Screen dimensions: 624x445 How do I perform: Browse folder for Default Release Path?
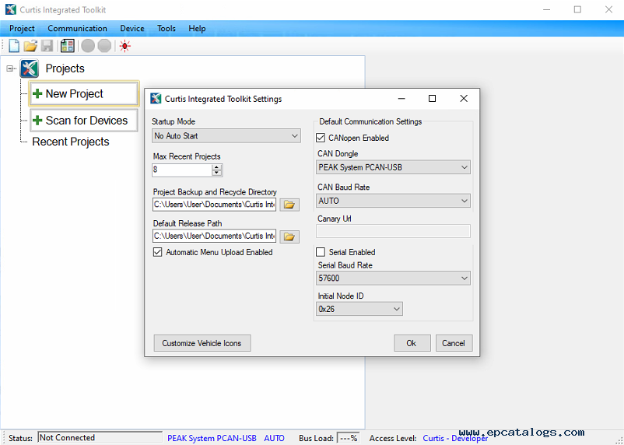point(289,237)
